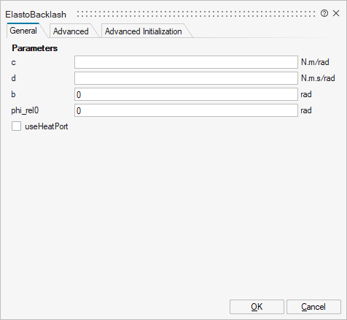Open help via the question mark icon
This screenshot has height=320, width=347.
324,13
